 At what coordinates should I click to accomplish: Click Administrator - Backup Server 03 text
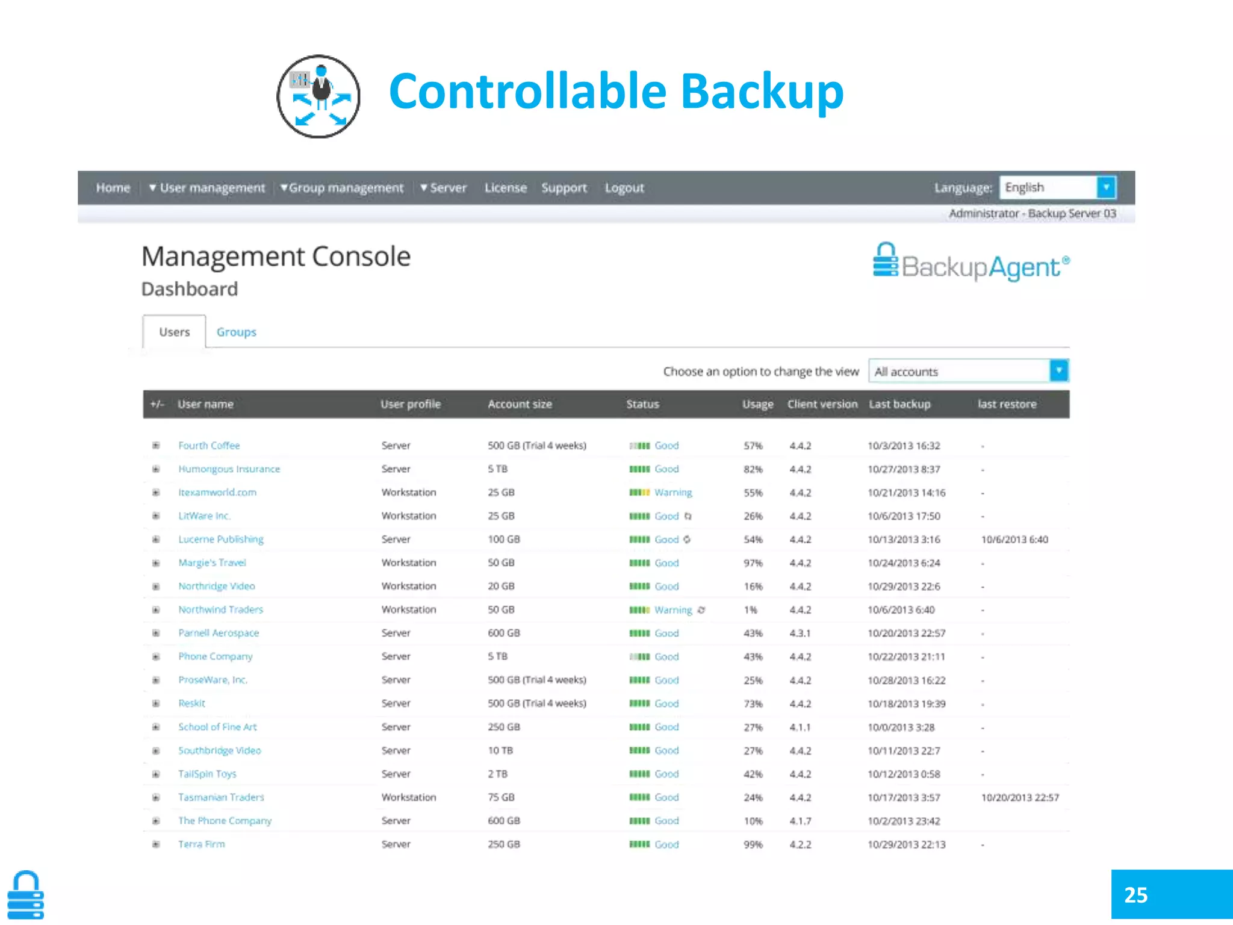pyautogui.click(x=1033, y=213)
